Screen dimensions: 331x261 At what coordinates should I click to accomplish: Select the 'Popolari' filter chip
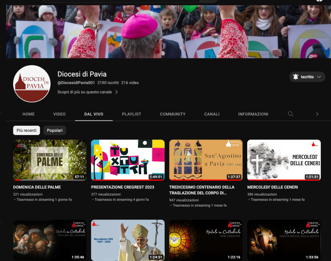click(55, 130)
